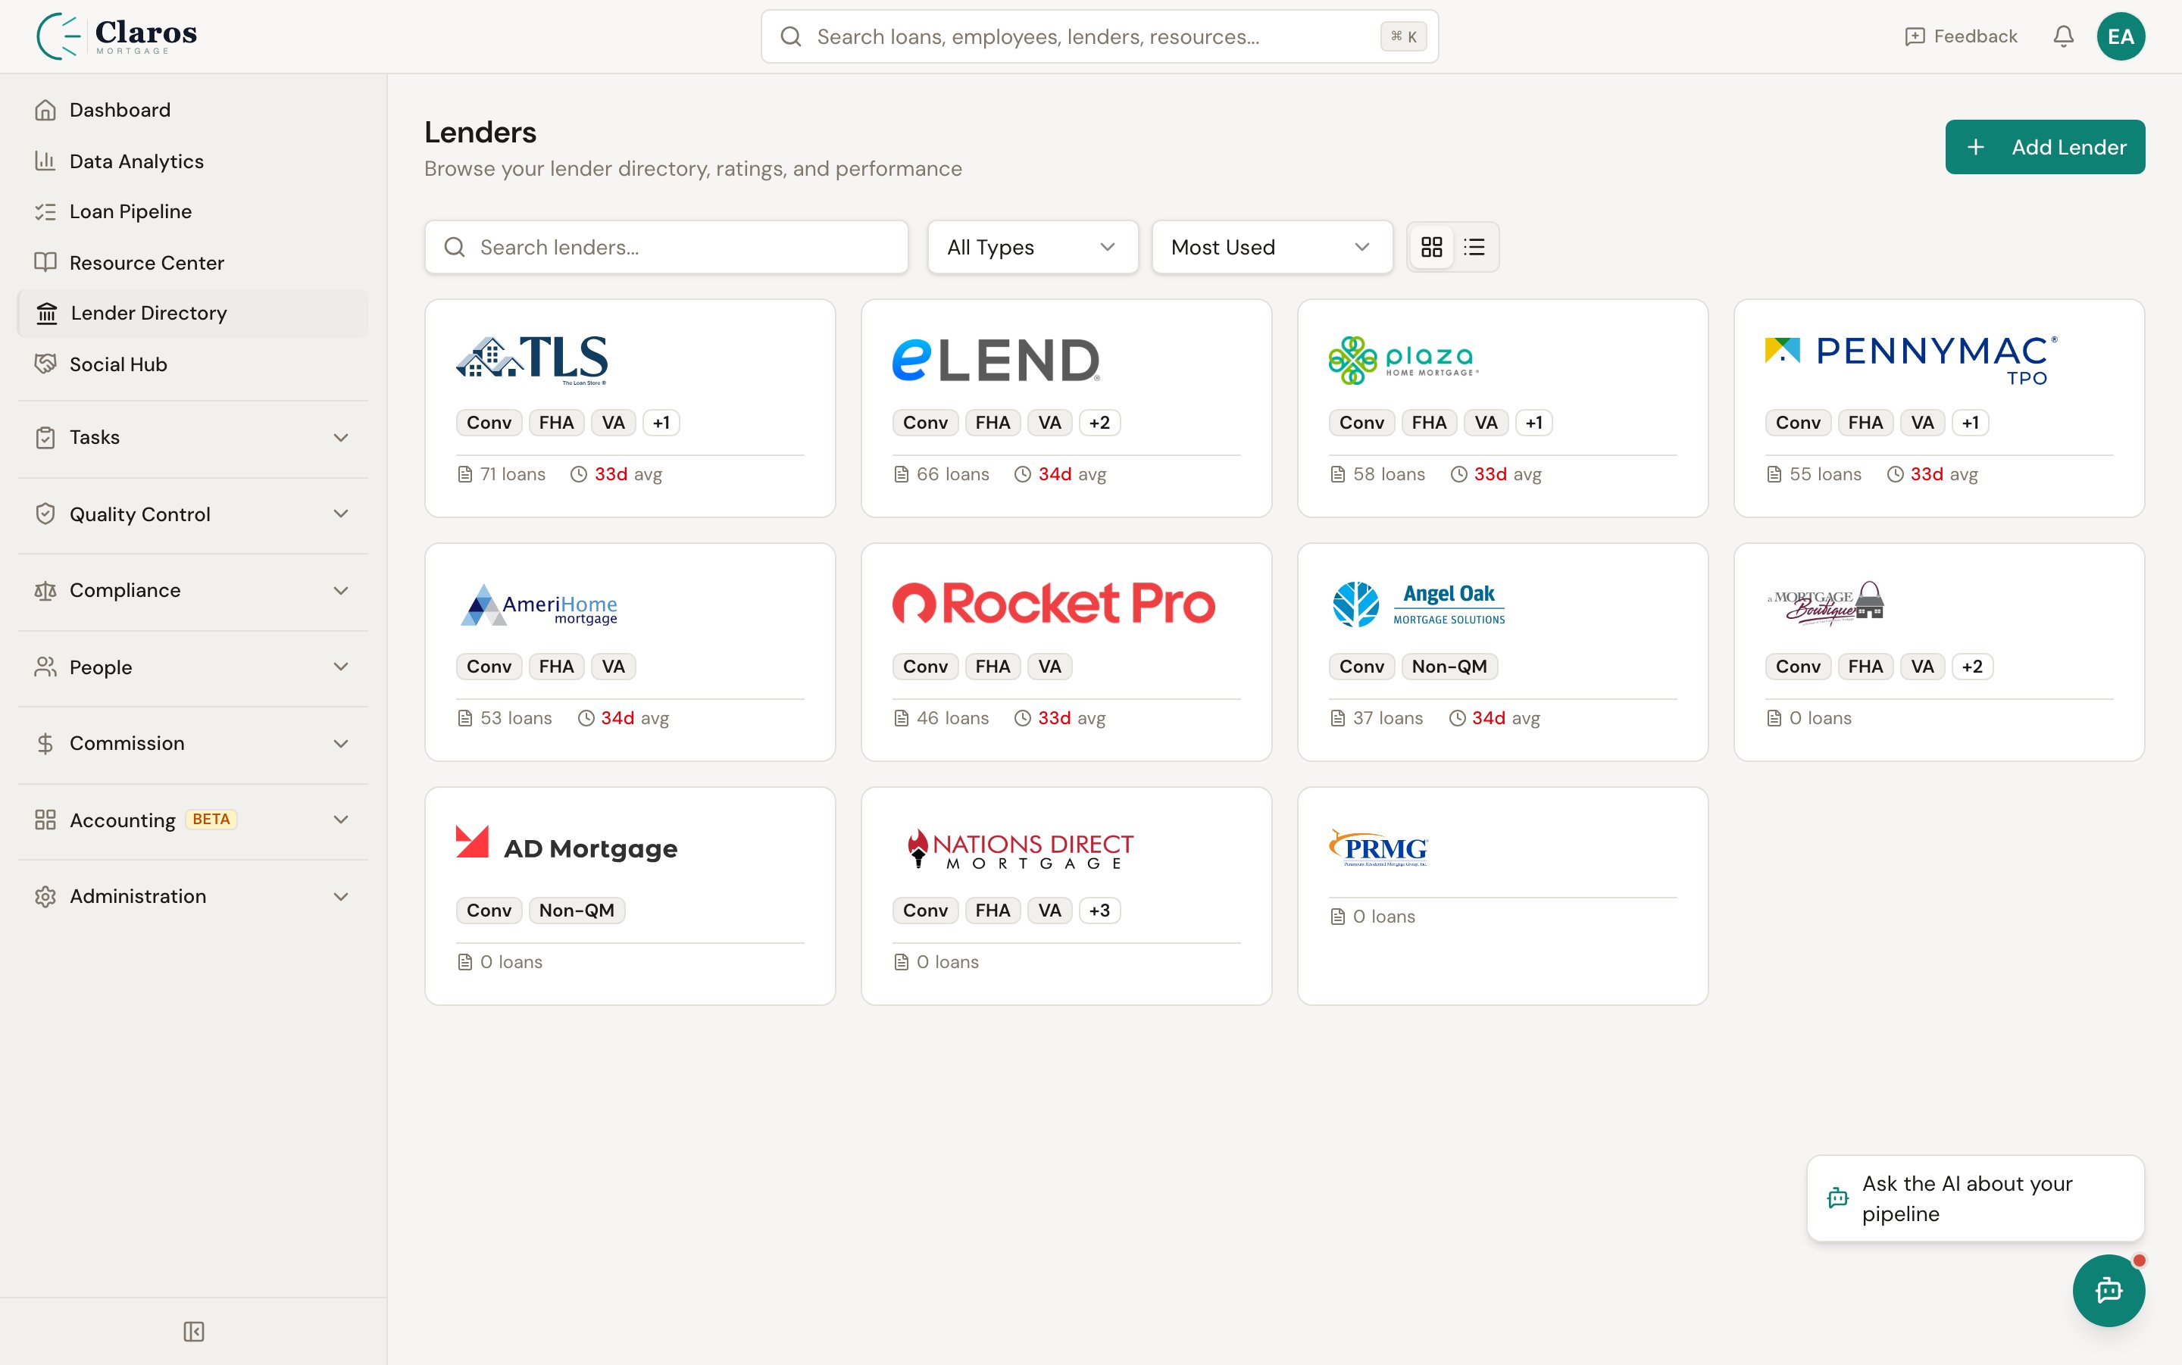The image size is (2182, 1365).
Task: Select Lender Directory in sidebar
Action: 192,314
